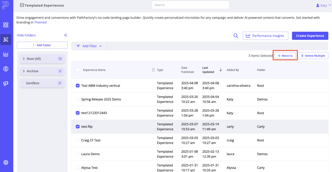
Task: Open the dollar sign revenue icon in sidebar
Action: 6,69
